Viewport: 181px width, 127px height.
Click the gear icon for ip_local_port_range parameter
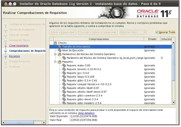tap(64, 58)
